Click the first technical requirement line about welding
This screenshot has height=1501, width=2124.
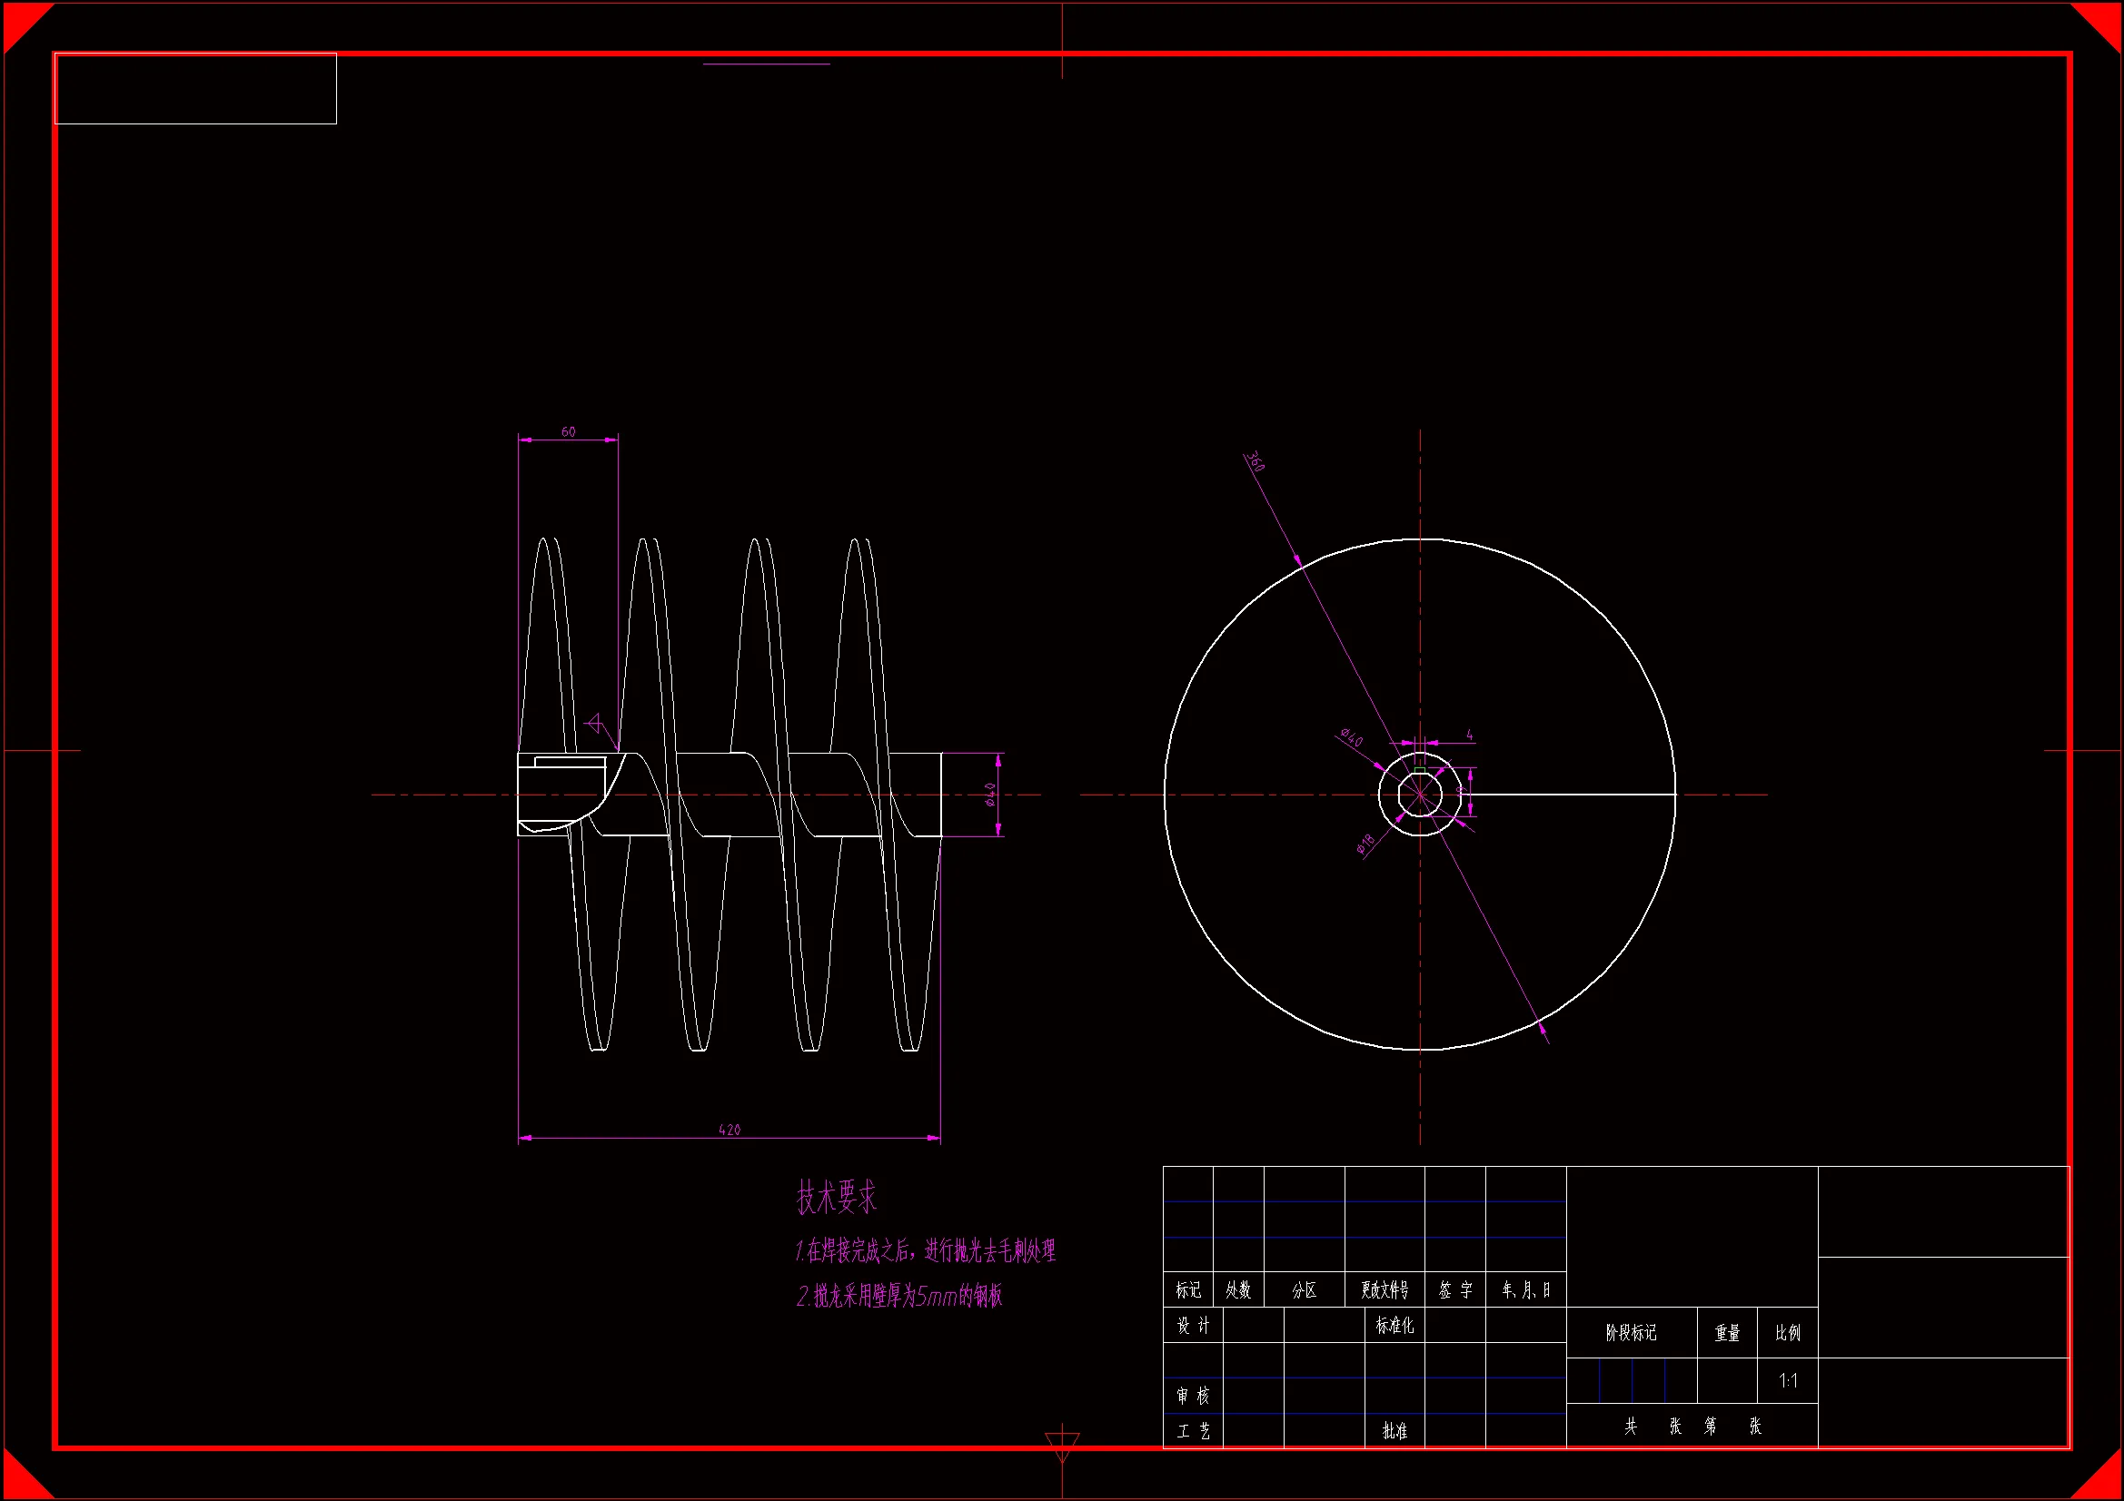(x=925, y=1251)
